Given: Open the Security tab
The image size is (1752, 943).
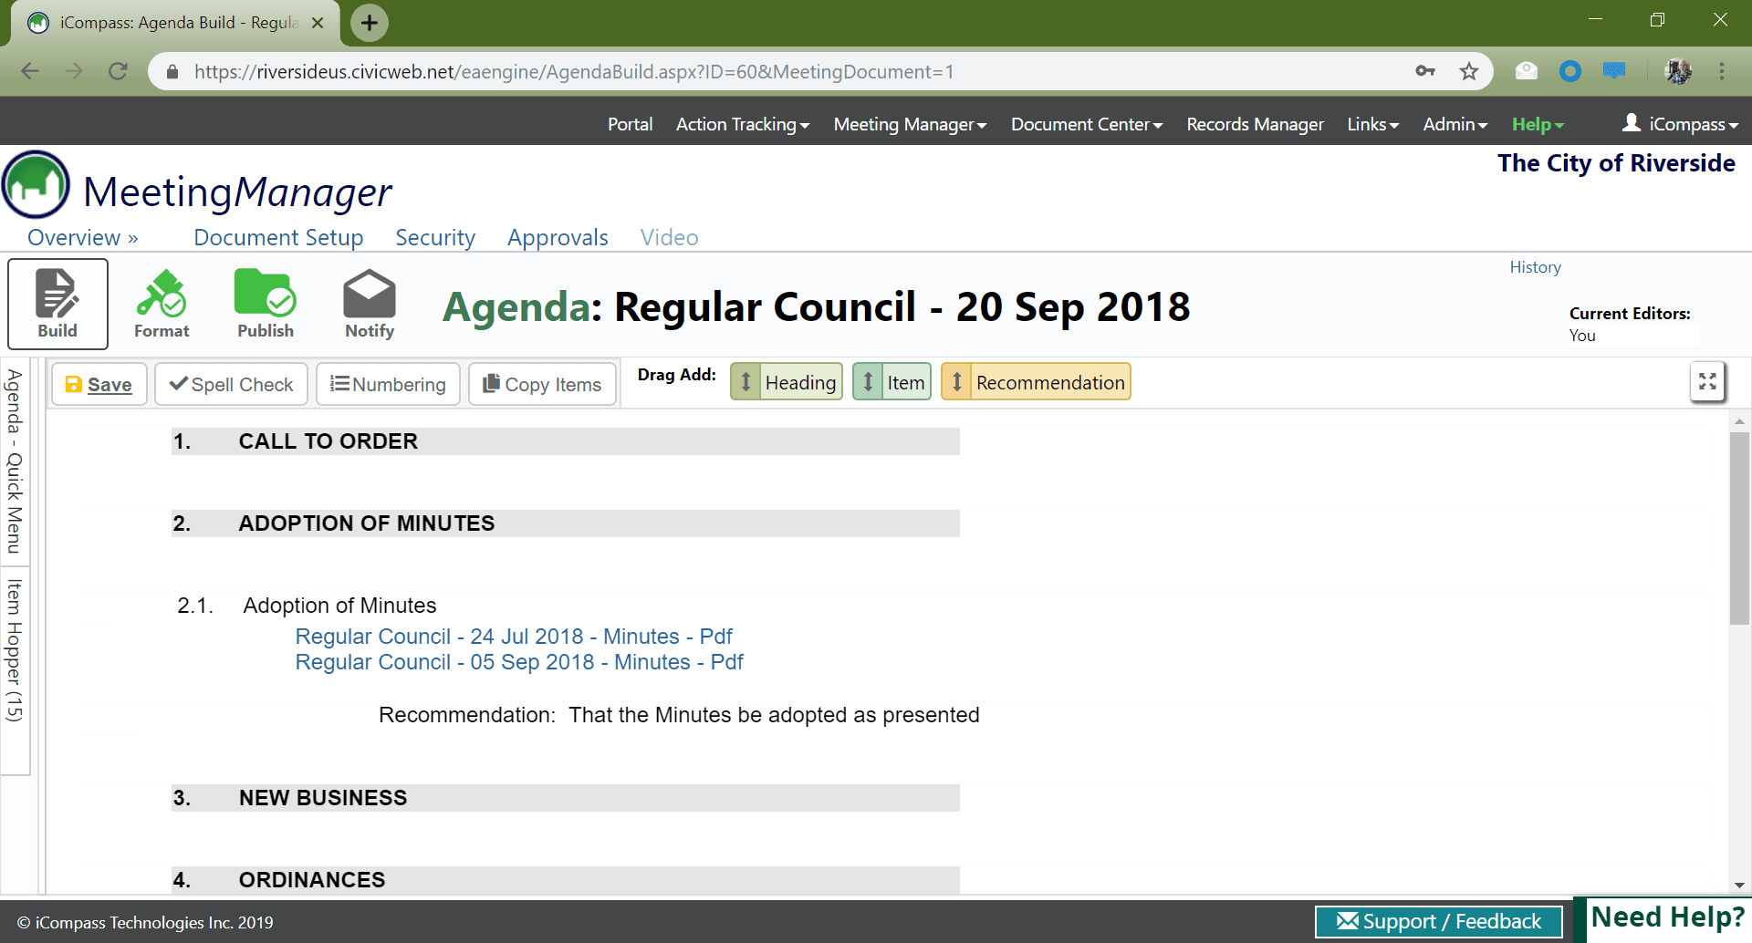Looking at the screenshot, I should [434, 237].
